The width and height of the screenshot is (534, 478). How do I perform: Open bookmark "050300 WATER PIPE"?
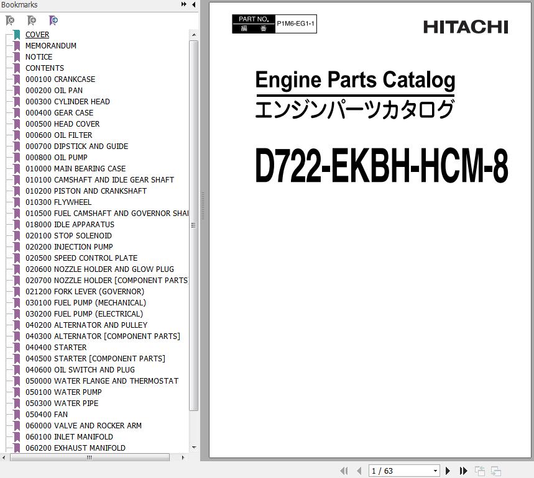coord(62,404)
